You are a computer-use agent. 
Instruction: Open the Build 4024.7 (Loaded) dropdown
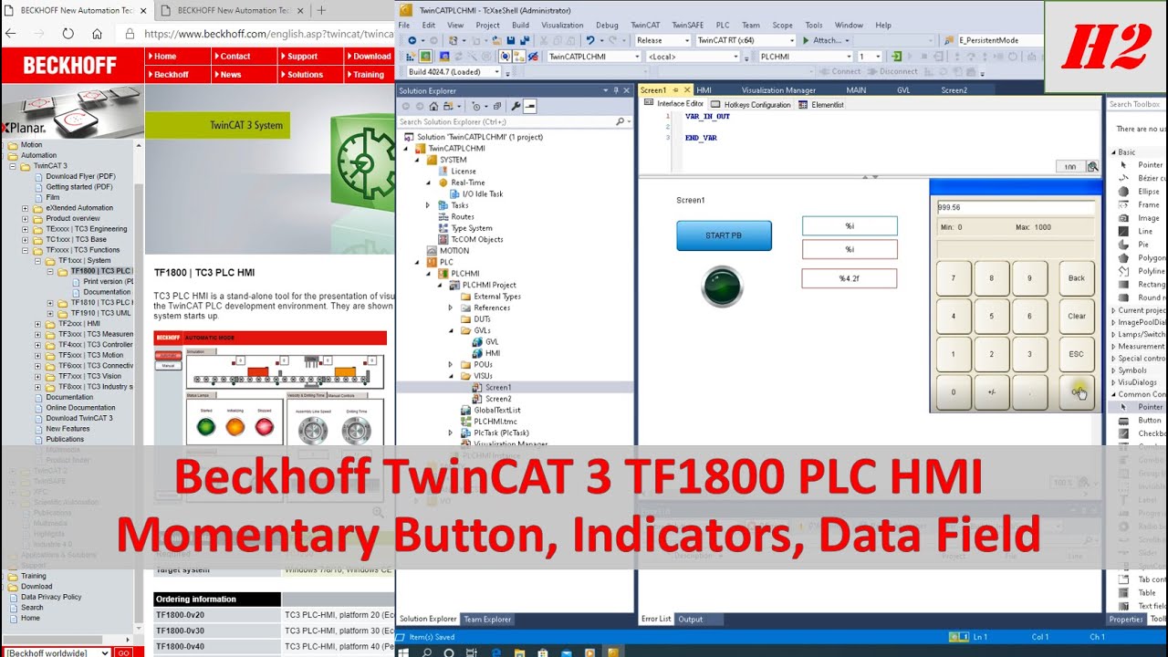point(496,72)
